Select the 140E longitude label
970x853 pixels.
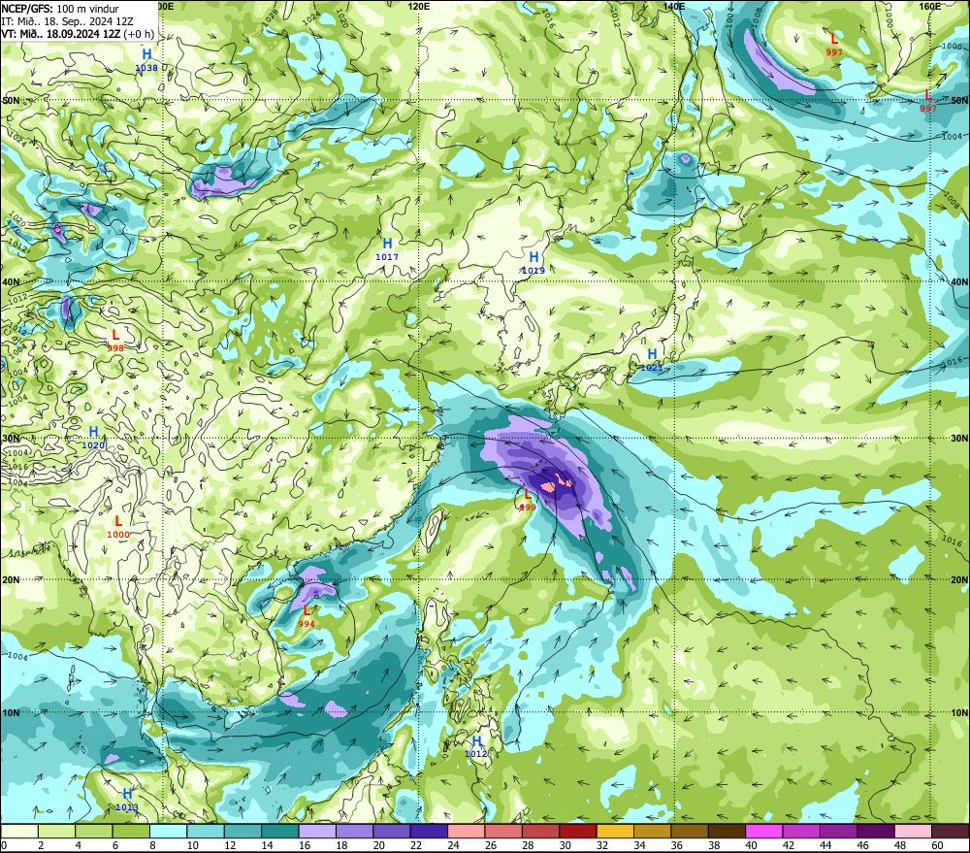tap(674, 6)
